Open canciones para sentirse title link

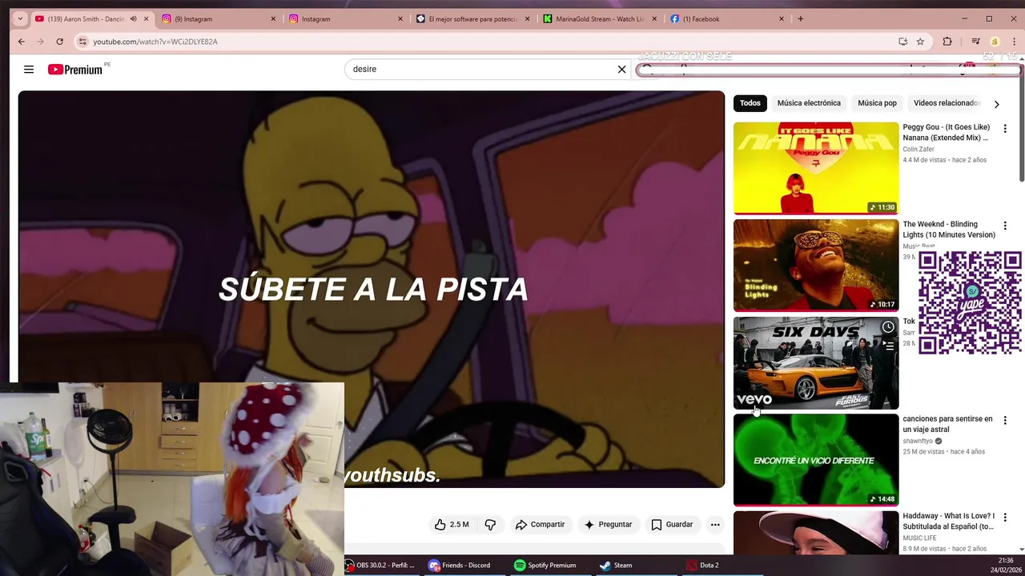point(947,424)
